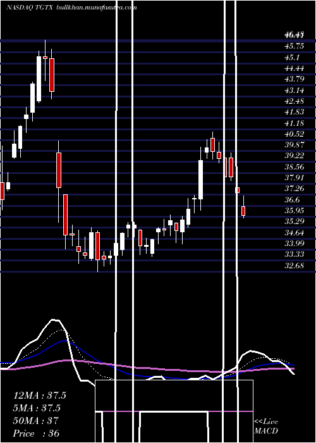Click the NASDAQ TGTX chart title
316x443 pixels.
click(x=30, y=8)
